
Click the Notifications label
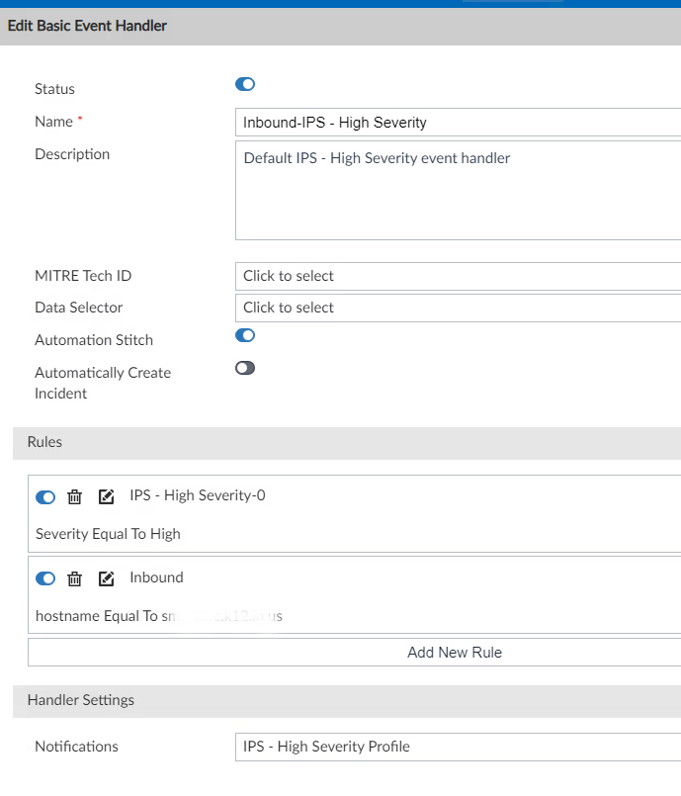point(77,747)
